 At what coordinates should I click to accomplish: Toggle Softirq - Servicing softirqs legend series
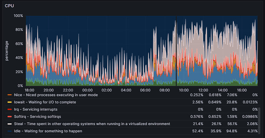[38, 117]
